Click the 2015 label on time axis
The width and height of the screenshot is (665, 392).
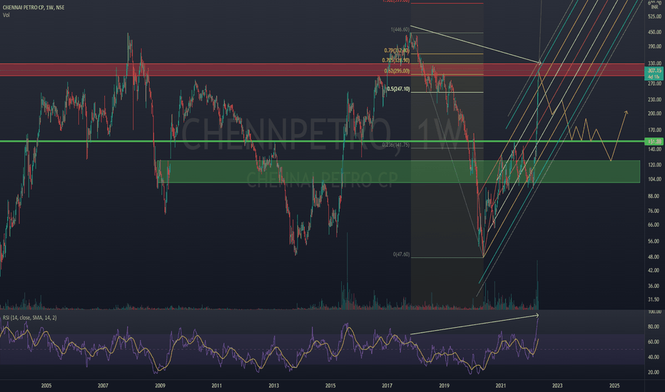330,386
